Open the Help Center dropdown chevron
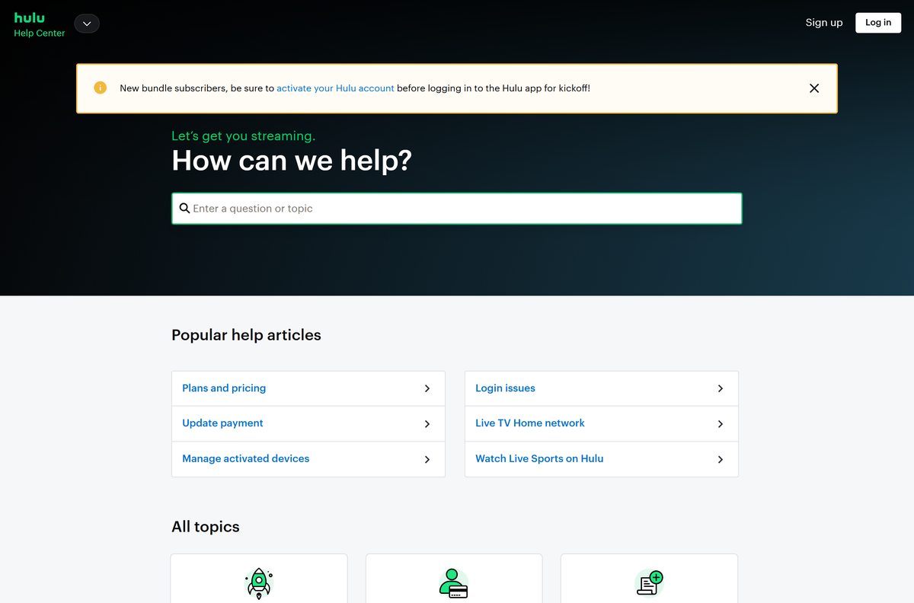 87,24
